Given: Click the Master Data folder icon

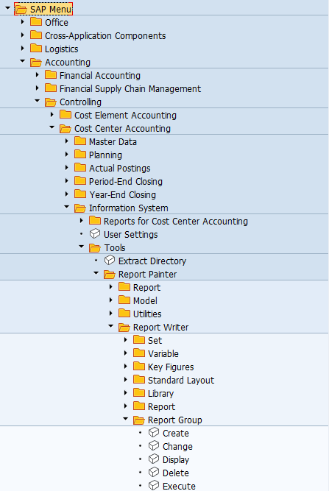Looking at the screenshot, I should [80, 141].
